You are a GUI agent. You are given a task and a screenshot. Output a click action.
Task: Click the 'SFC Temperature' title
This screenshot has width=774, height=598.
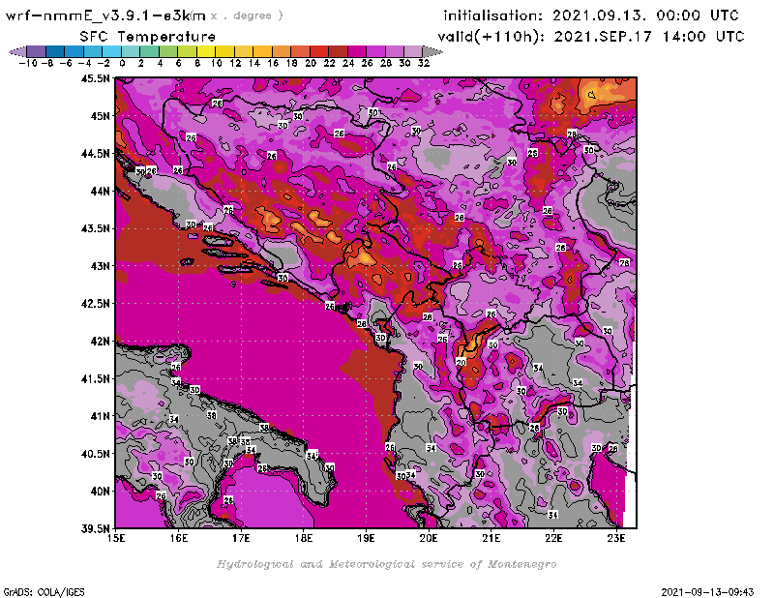148,37
